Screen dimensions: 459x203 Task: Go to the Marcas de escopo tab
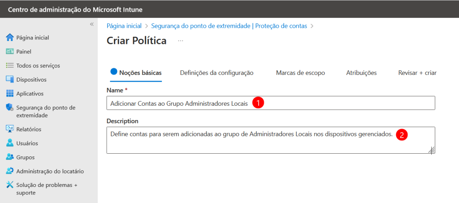pos(300,73)
